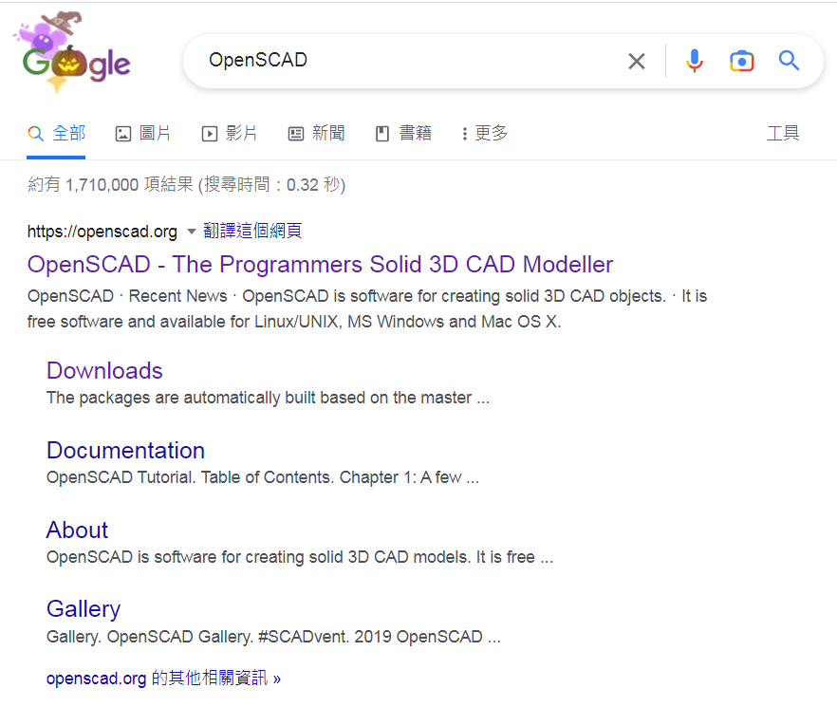Open the 更多 more menu
The height and width of the screenshot is (707, 837).
[485, 134]
